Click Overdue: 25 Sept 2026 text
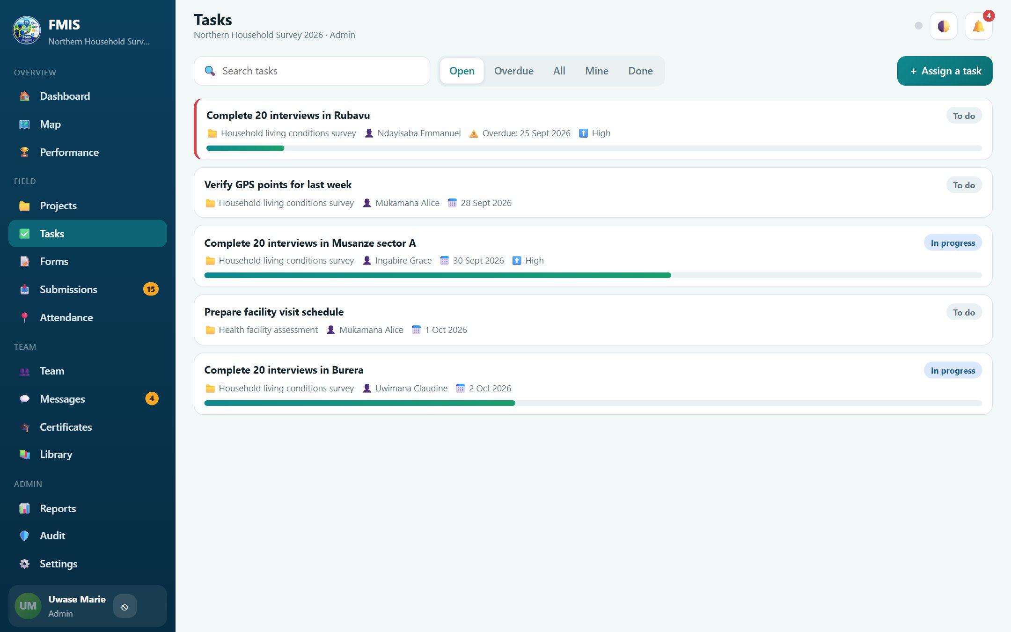 (527, 133)
